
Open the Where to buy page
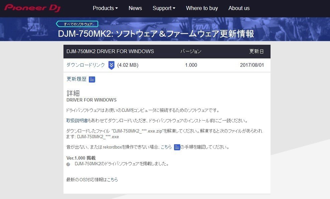202,8
